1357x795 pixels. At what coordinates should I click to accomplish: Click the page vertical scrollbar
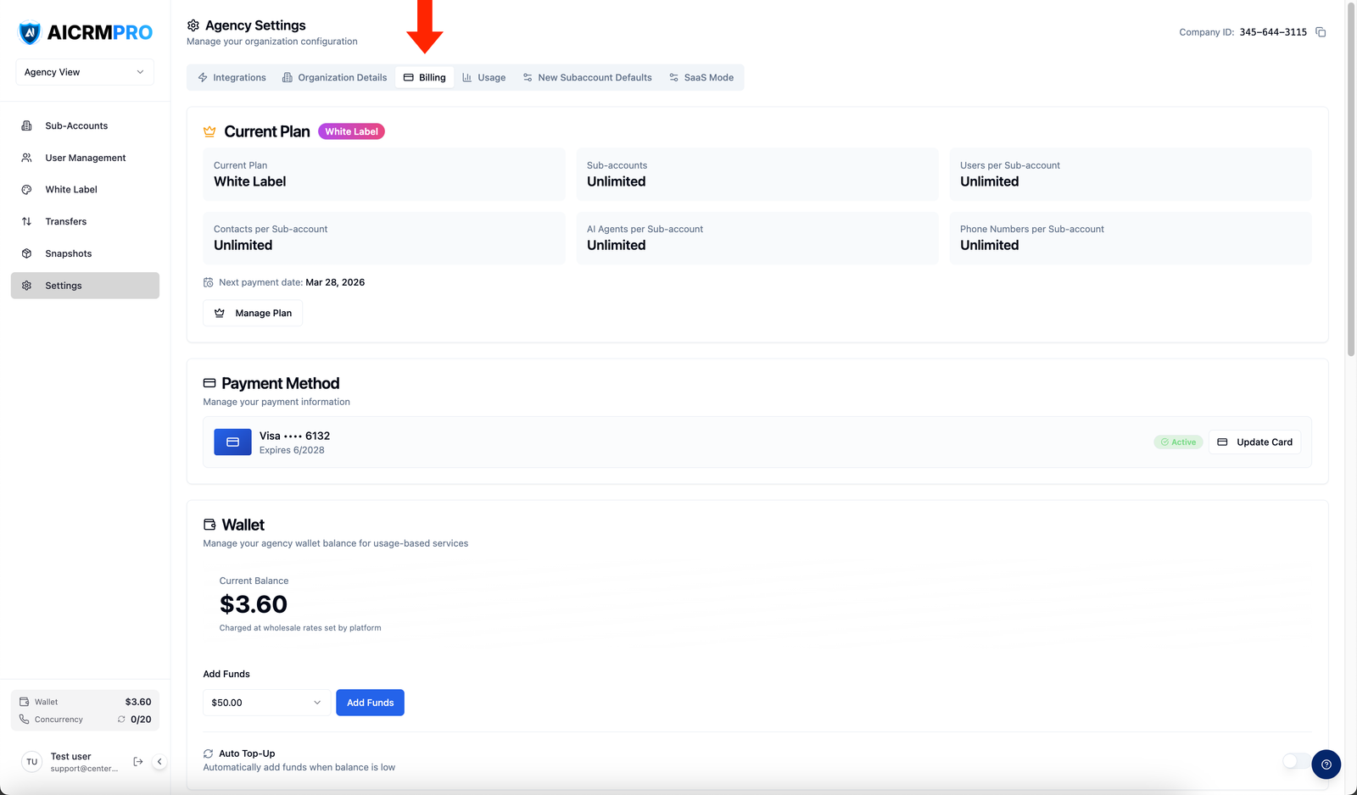tap(1351, 178)
